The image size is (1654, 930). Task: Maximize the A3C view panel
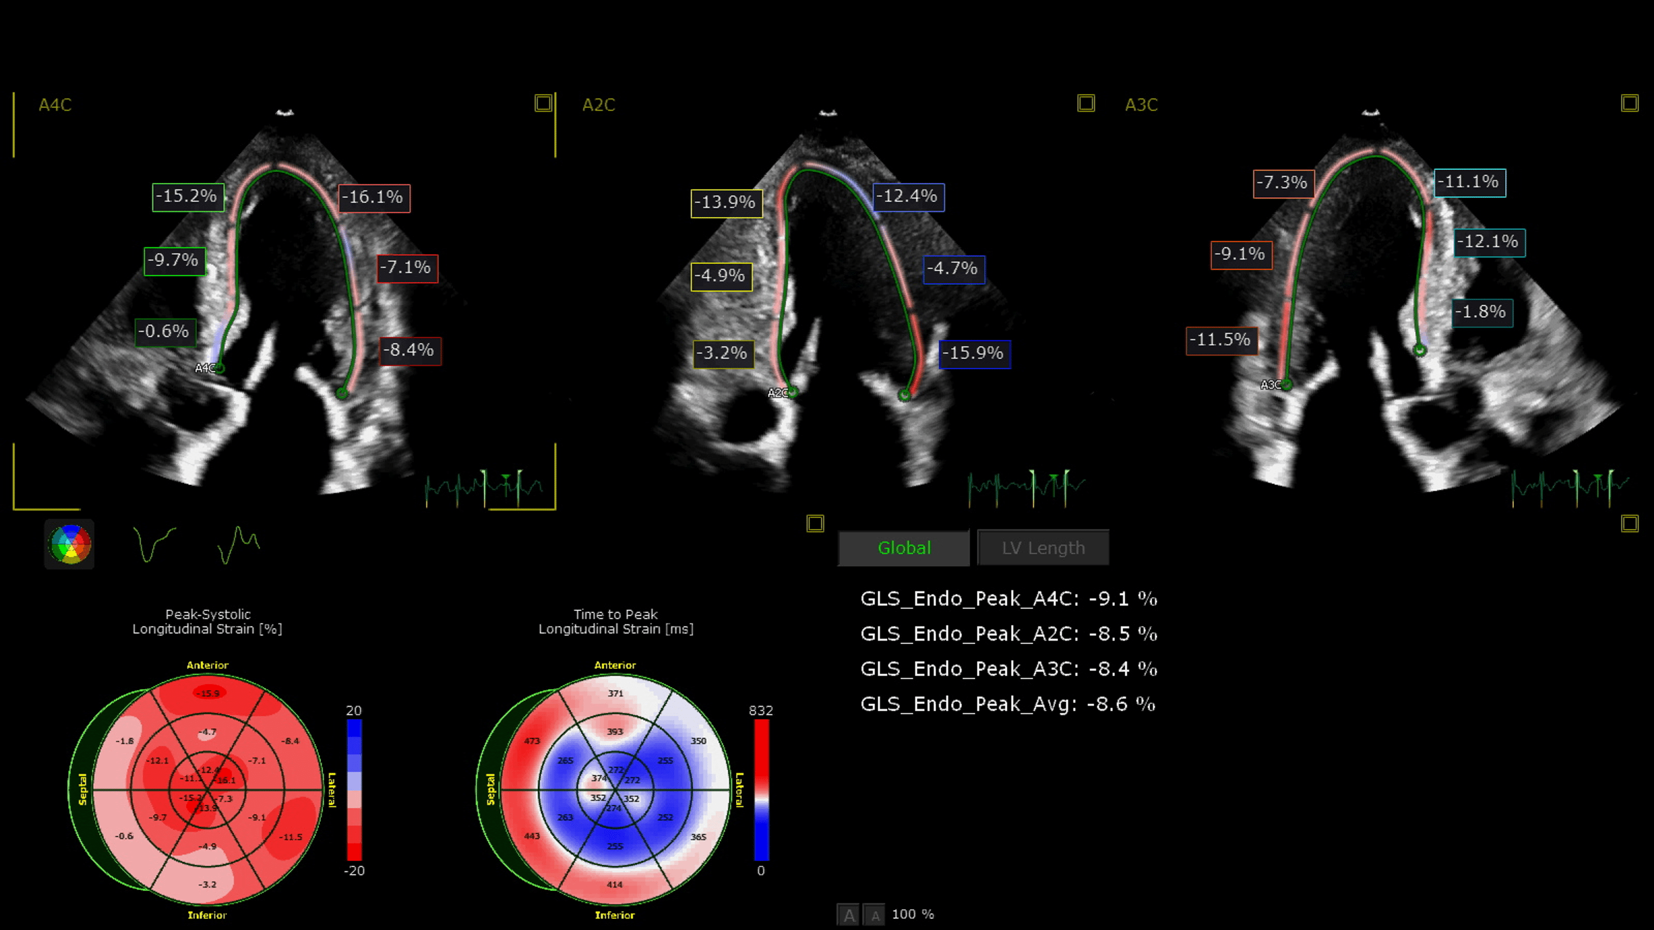click(1630, 104)
